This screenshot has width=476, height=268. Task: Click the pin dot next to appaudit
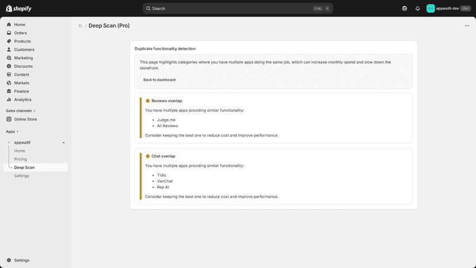click(x=63, y=143)
